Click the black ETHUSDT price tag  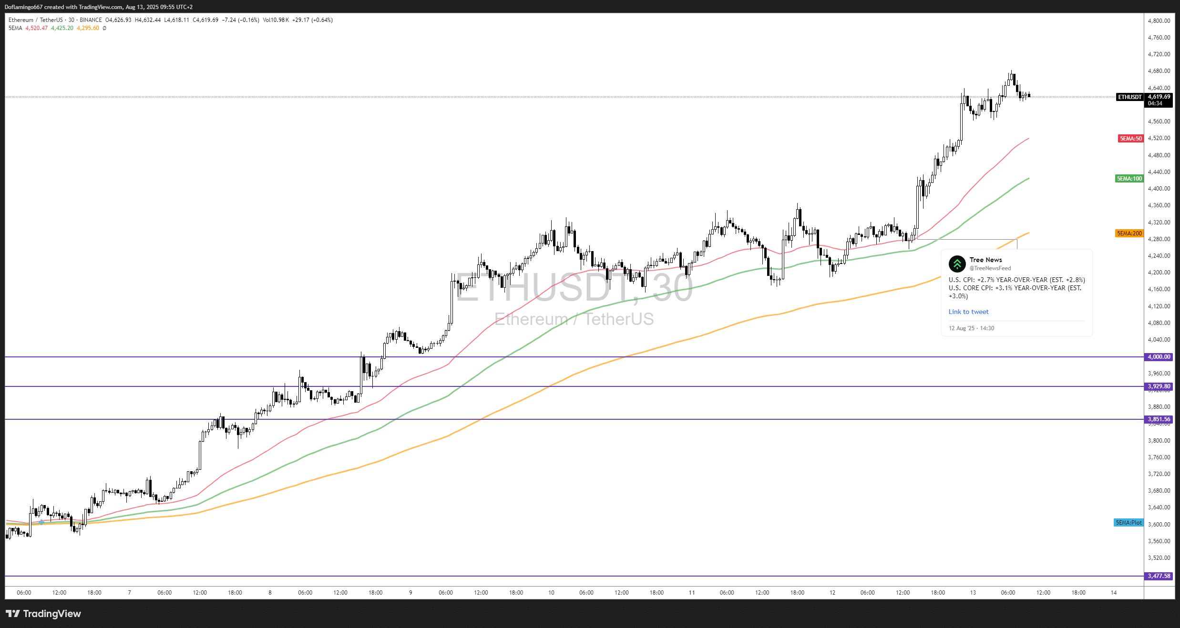point(1129,97)
